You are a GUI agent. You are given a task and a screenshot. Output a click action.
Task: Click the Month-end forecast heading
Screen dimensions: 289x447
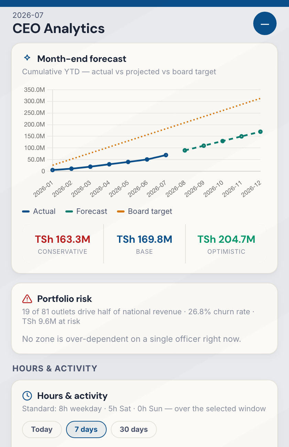tap(82, 59)
